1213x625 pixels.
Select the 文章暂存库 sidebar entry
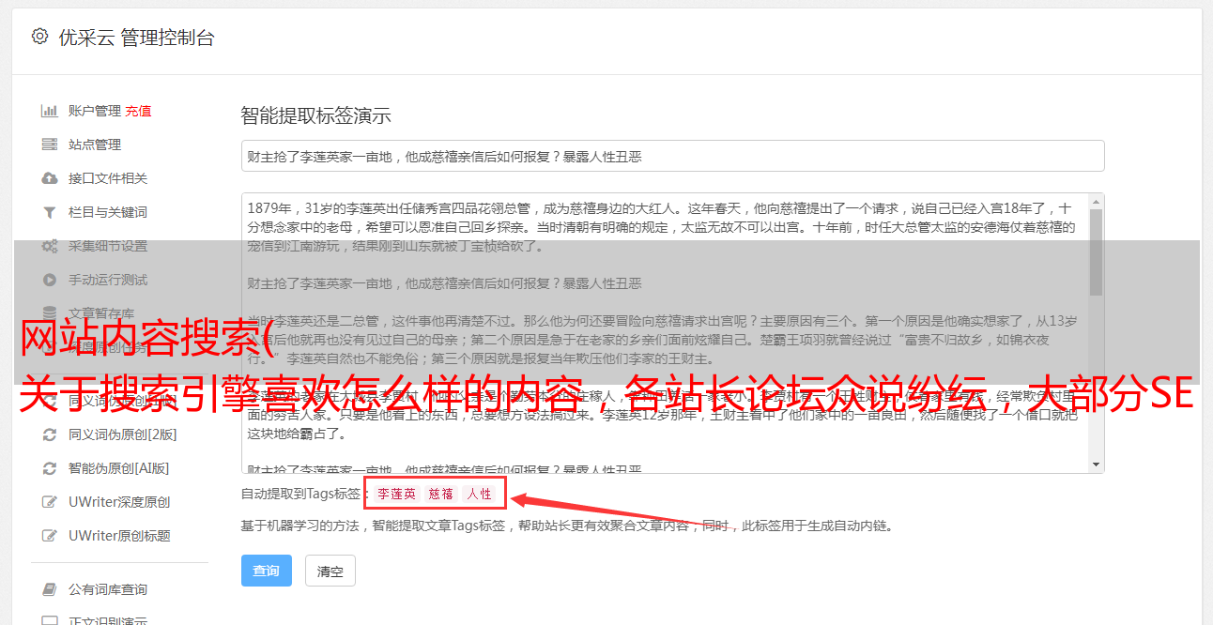pos(101,313)
